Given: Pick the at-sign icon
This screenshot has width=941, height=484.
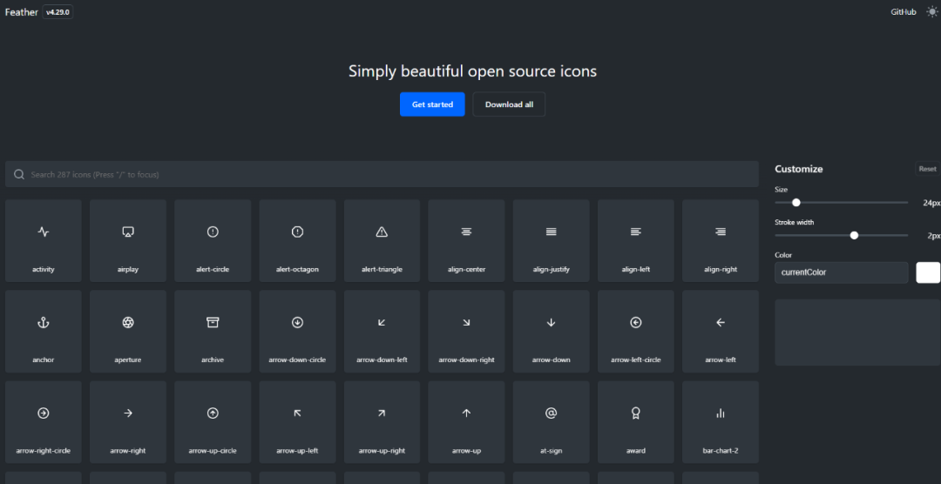Looking at the screenshot, I should [551, 421].
